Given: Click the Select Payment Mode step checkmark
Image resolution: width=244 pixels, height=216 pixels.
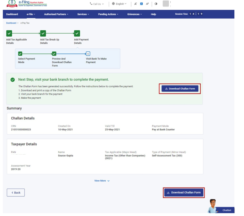Looking at the screenshot, I should [x=20, y=53].
